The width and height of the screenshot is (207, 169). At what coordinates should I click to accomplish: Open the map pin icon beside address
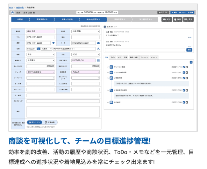pos(98,49)
